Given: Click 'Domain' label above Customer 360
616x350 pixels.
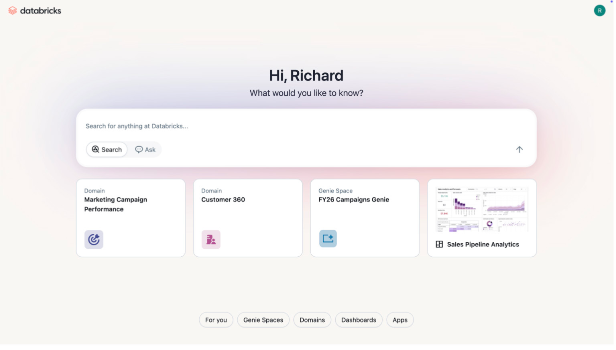Looking at the screenshot, I should (211, 190).
